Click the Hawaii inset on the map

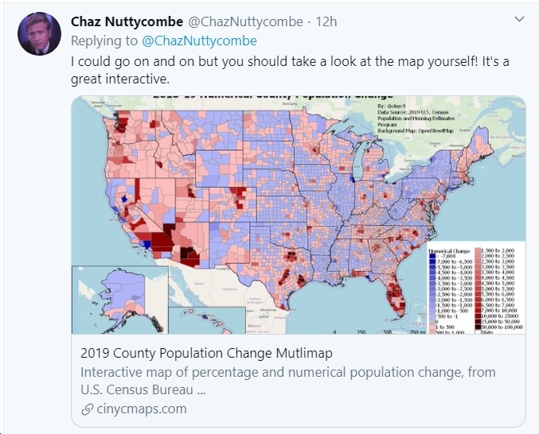[207, 320]
